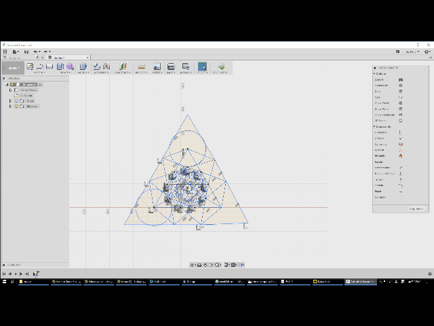
Task: Click the Extrude tool icon
Action: tap(60, 67)
